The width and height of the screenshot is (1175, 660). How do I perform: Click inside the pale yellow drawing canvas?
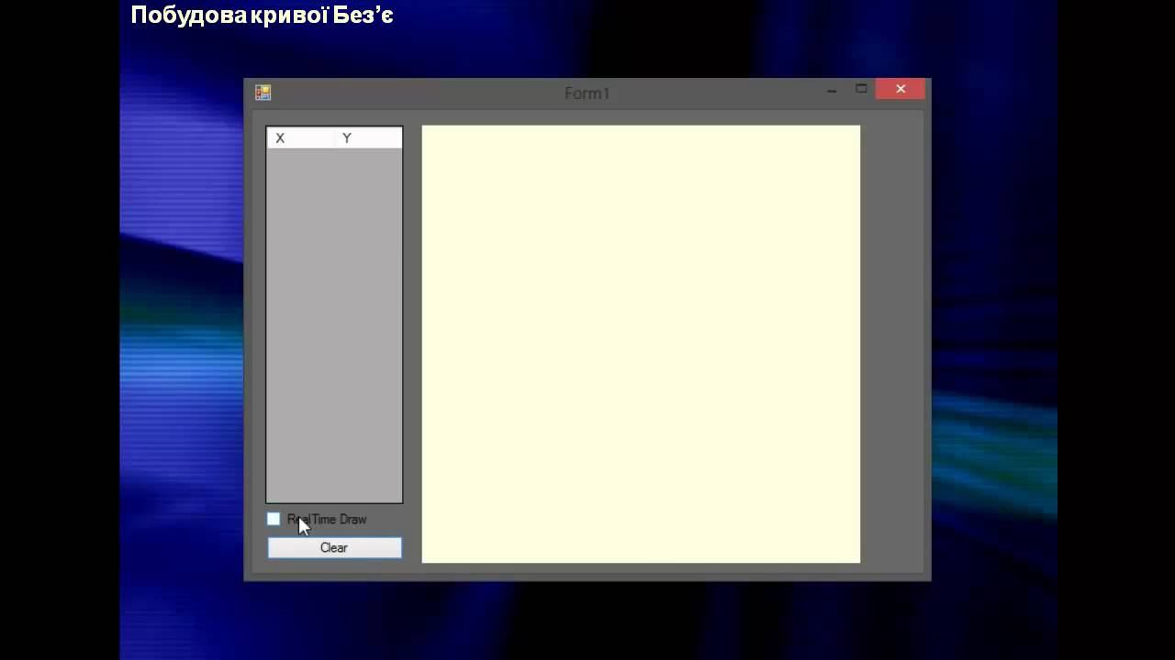coord(641,344)
